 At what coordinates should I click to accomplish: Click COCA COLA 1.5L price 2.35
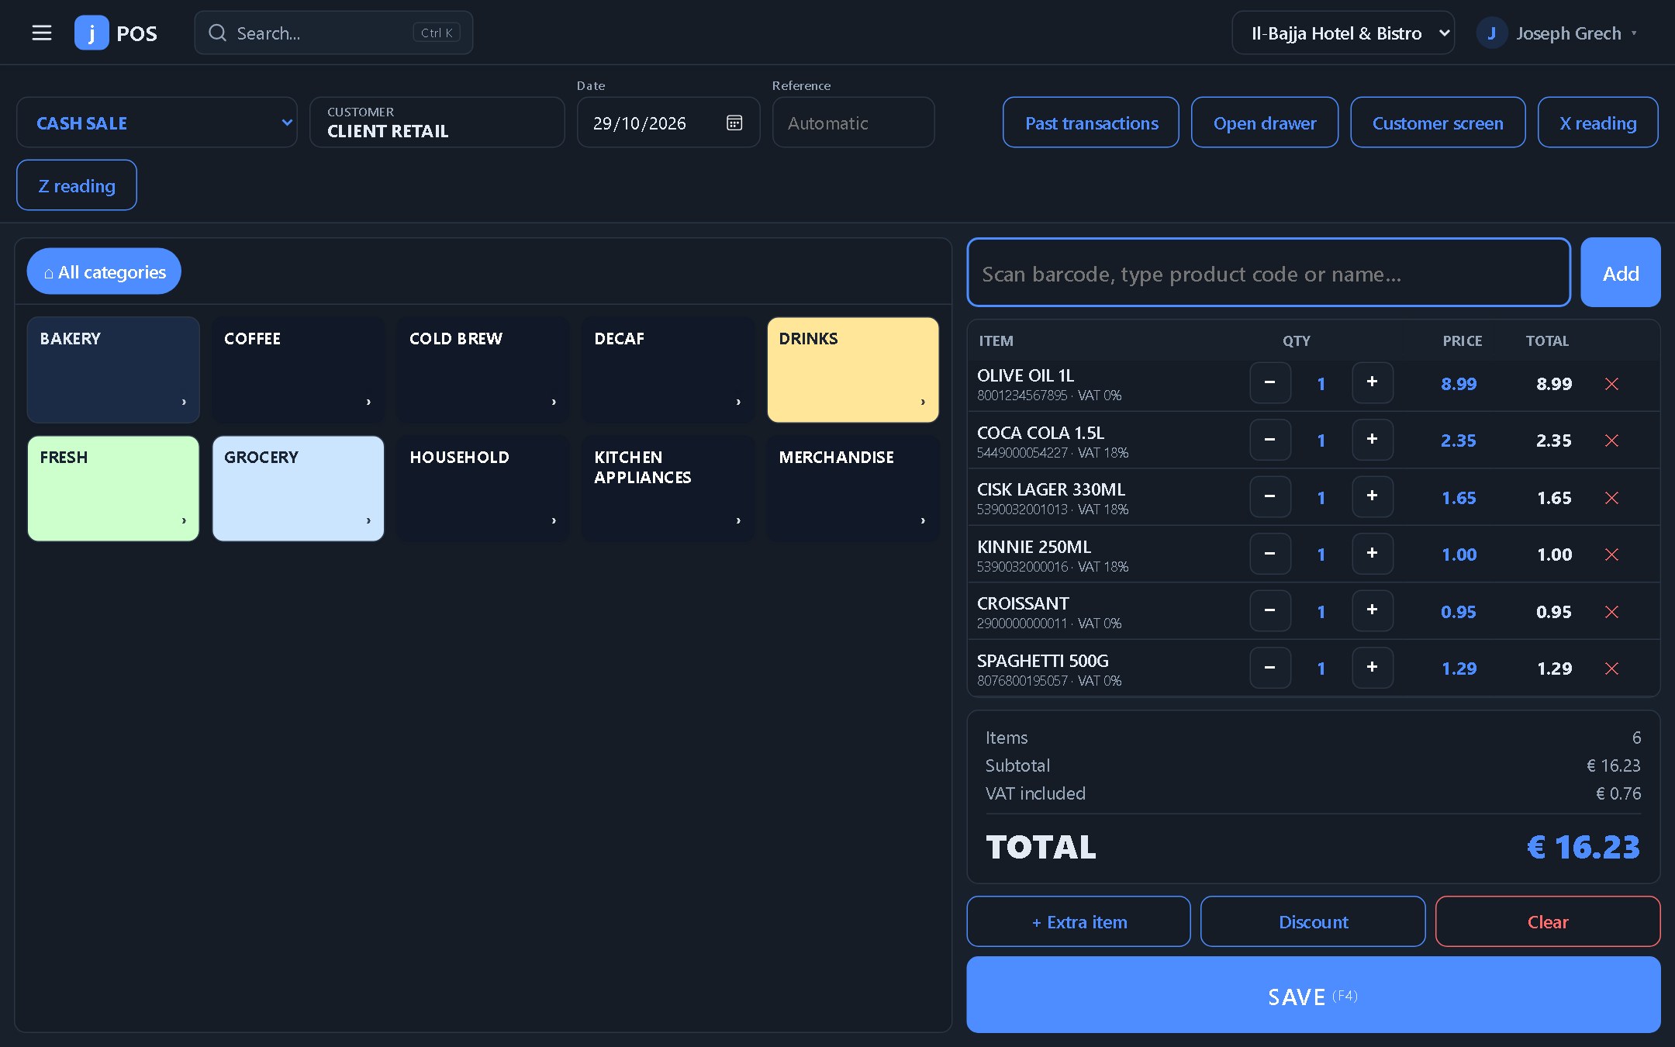(1459, 441)
